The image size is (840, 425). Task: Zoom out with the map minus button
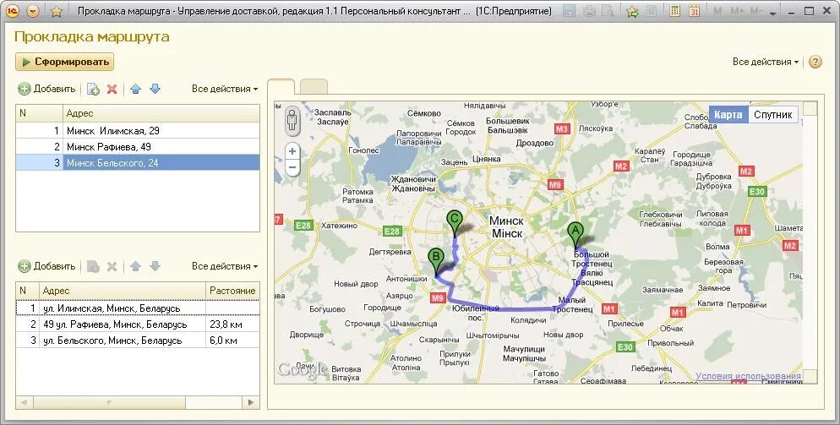point(292,167)
